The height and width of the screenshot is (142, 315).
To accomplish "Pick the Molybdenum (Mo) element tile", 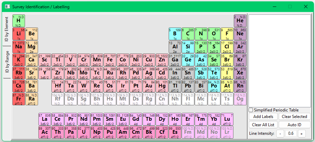I will point(84,73).
